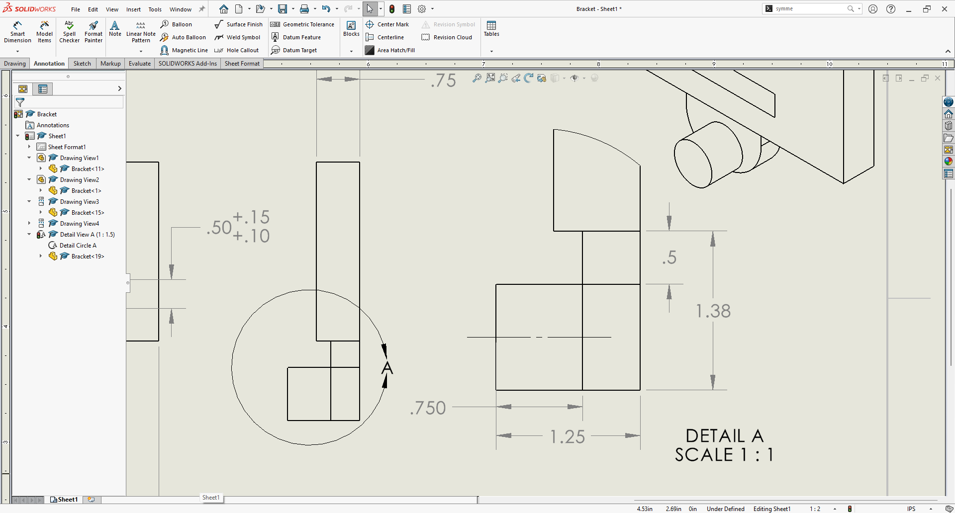Screen dimensions: 955x513
Task: Collapse Detail View A node
Action: click(29, 234)
